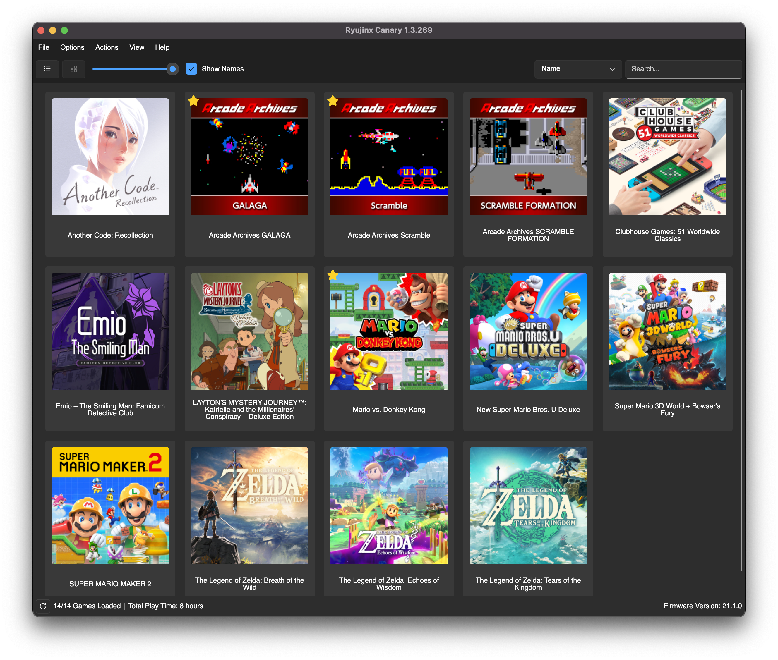Image resolution: width=778 pixels, height=660 pixels.
Task: Select Clubhouse Games 51 Worldwide Classics cover
Action: pyautogui.click(x=667, y=157)
